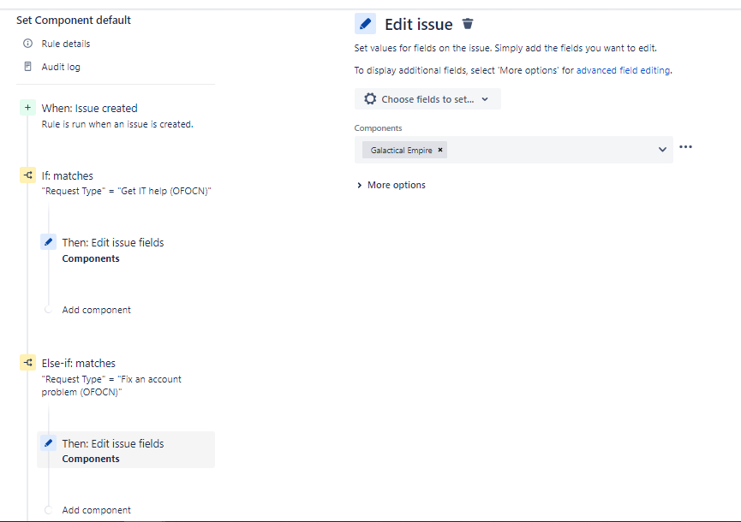The height and width of the screenshot is (522, 741).
Task: Click the If: matches condition branch icon
Action: pos(28,175)
